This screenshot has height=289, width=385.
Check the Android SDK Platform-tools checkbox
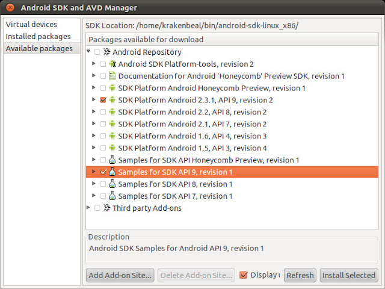103,64
